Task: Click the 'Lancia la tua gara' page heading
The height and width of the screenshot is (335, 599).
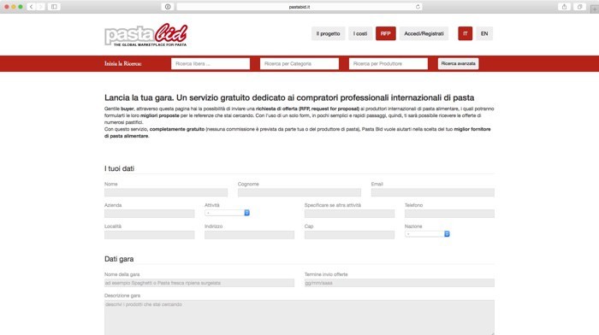Action: coord(289,97)
